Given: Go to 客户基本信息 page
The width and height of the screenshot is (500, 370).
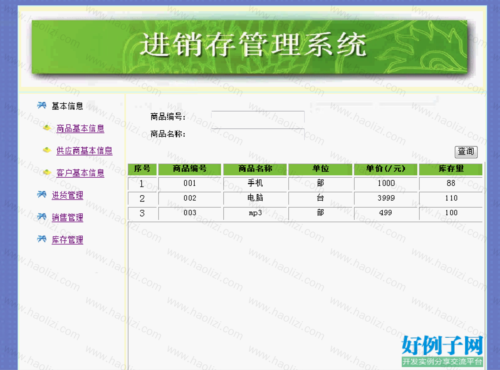Looking at the screenshot, I should [80, 173].
